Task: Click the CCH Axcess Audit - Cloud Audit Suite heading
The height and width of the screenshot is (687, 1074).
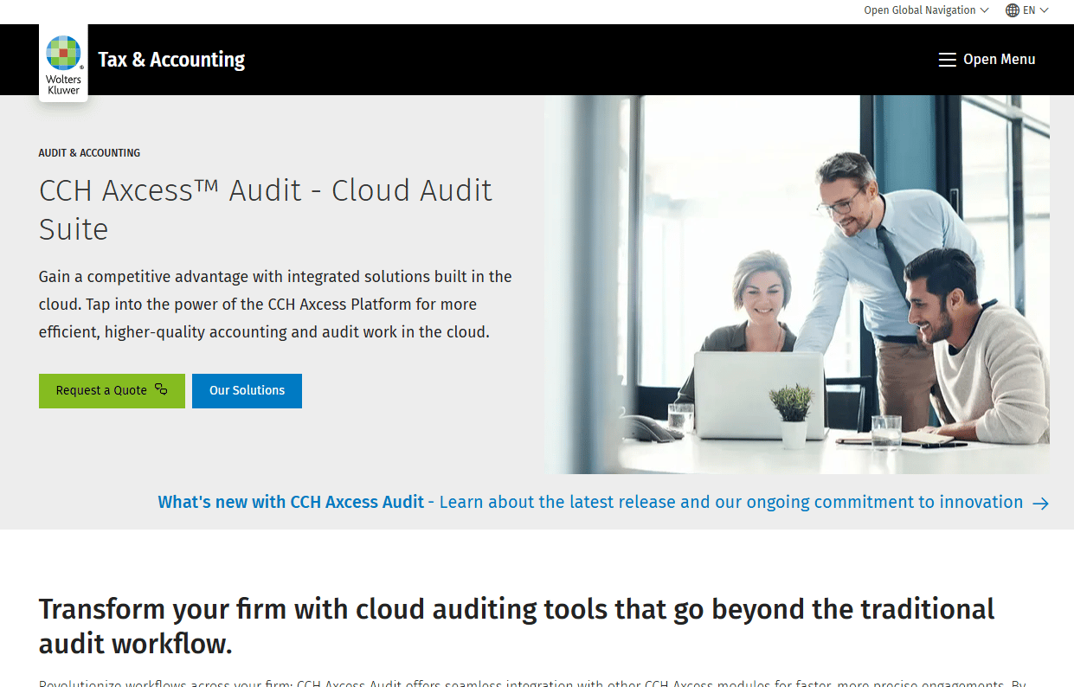Action: click(x=266, y=209)
